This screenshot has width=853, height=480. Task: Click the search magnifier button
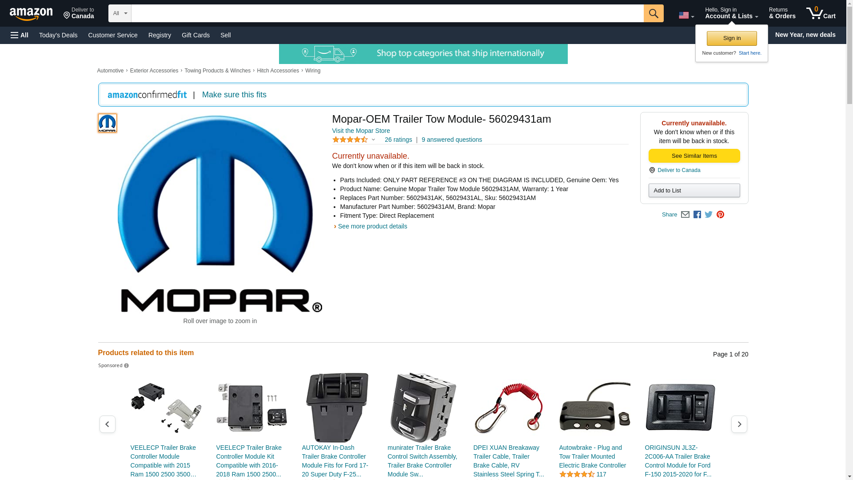click(653, 13)
